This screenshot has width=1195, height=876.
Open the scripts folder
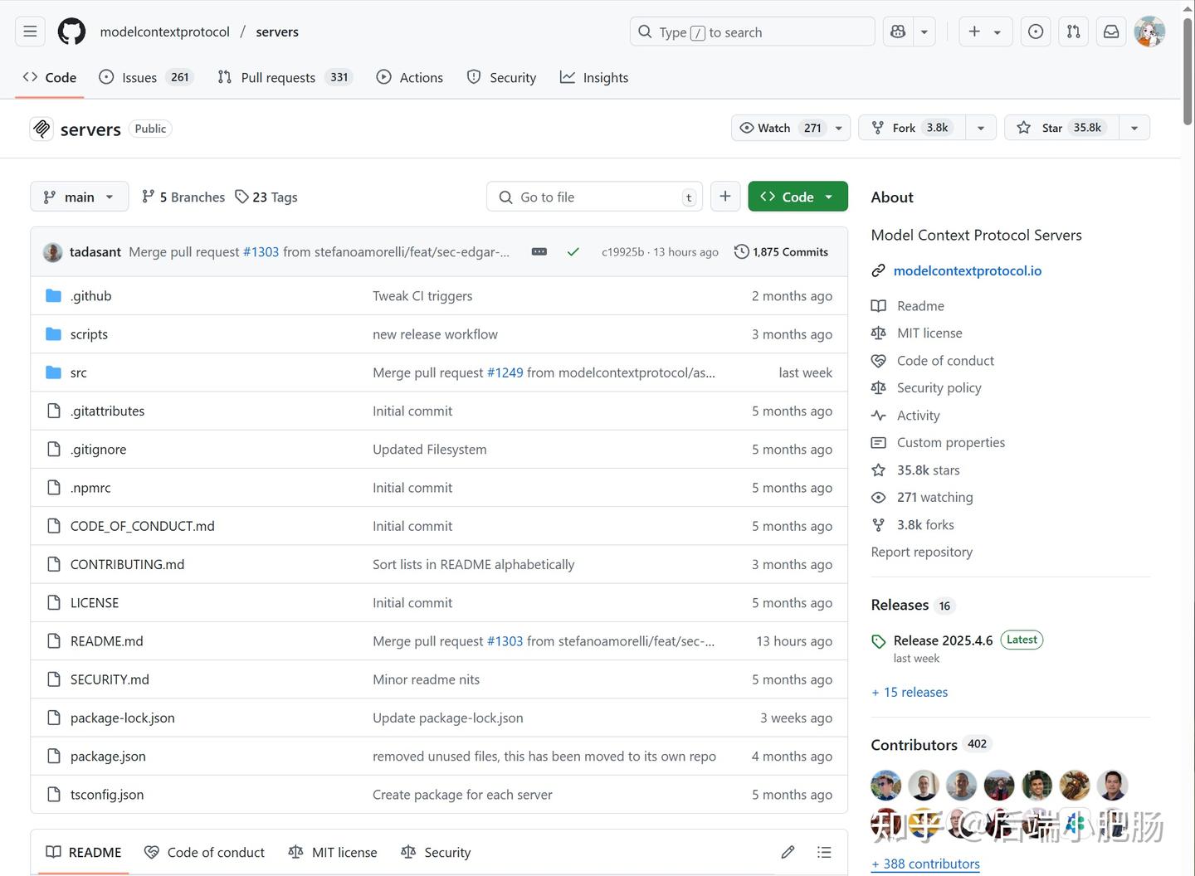89,334
